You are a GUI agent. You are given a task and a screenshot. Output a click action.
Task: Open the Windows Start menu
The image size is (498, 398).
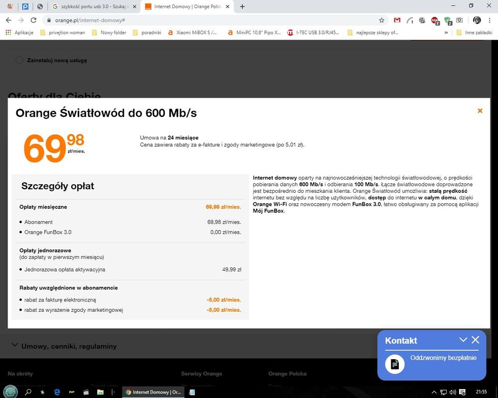(x=10, y=392)
